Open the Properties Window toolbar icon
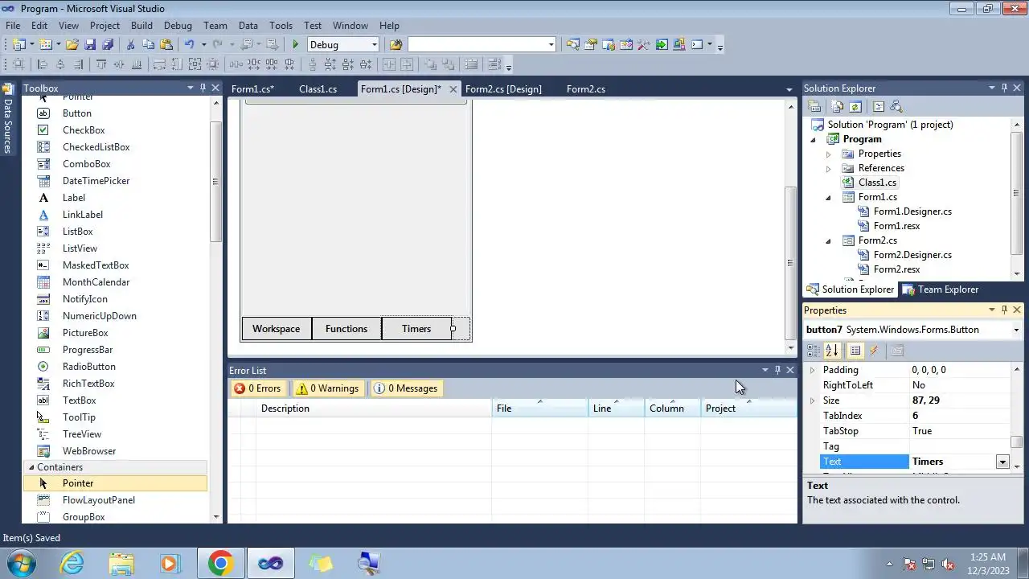 click(590, 44)
